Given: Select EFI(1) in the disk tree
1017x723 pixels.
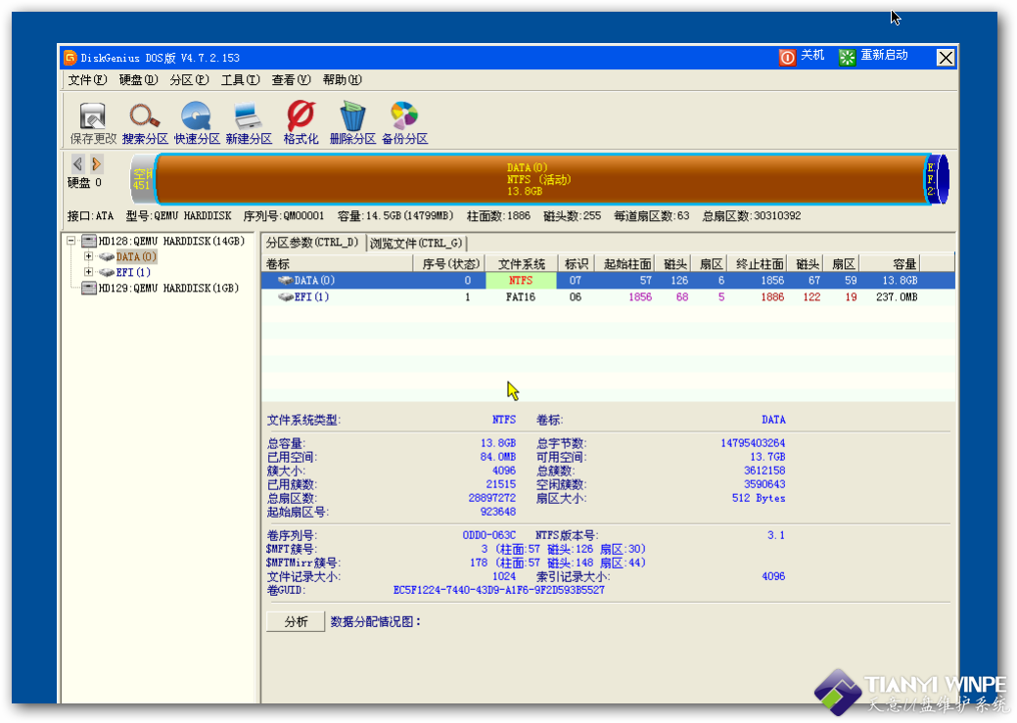Looking at the screenshot, I should point(133,273).
